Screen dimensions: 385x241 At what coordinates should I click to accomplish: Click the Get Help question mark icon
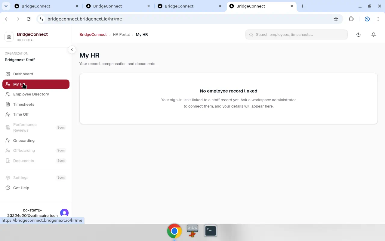(8, 188)
